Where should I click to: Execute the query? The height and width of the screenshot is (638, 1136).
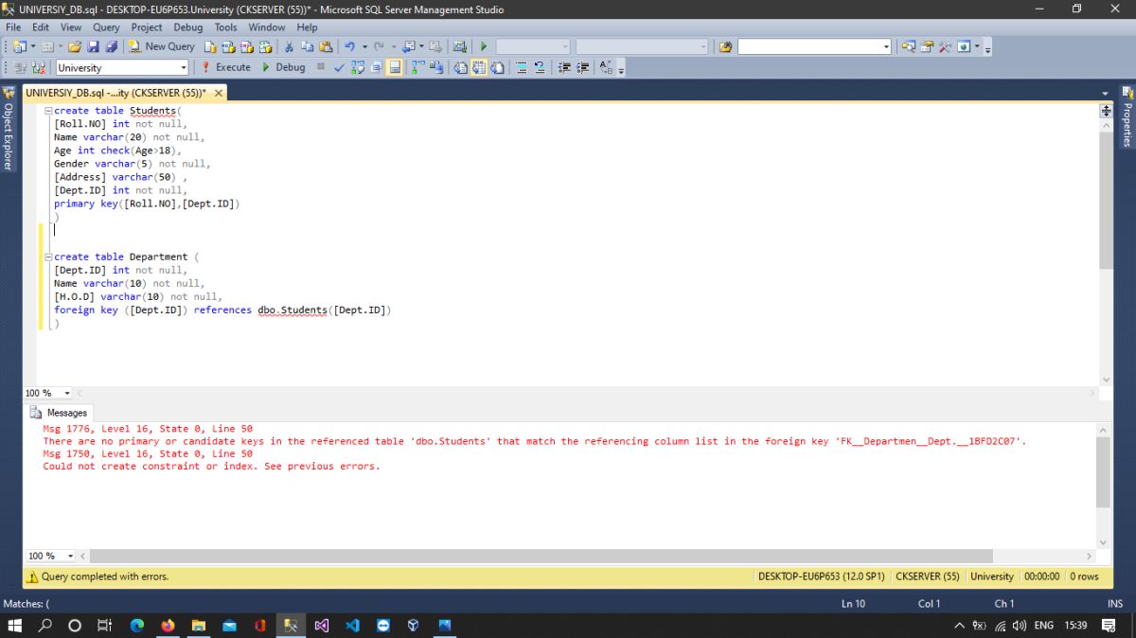point(225,67)
